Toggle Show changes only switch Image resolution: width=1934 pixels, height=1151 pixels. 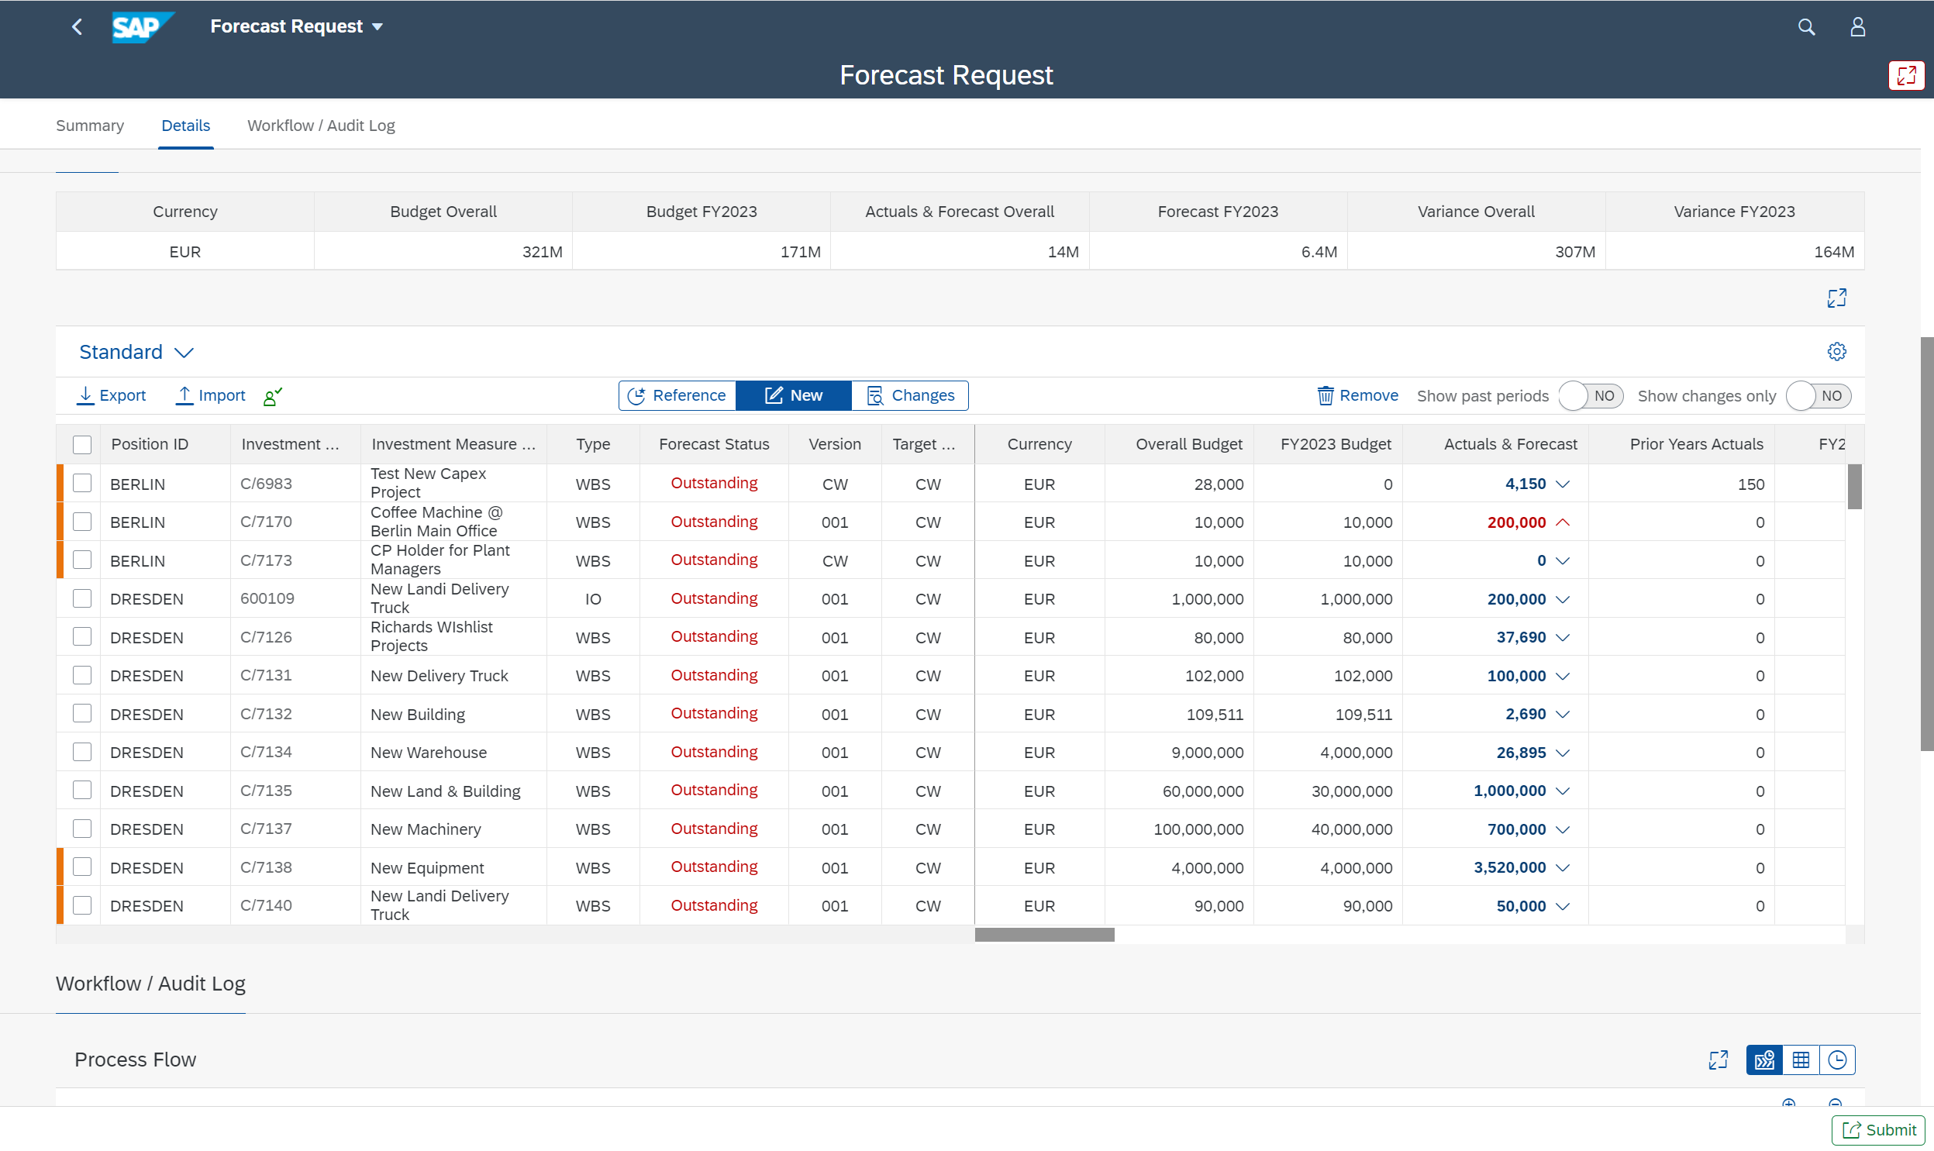1819,395
